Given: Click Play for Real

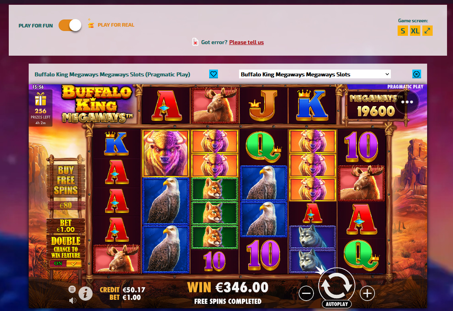Looking at the screenshot, I should pos(116,25).
